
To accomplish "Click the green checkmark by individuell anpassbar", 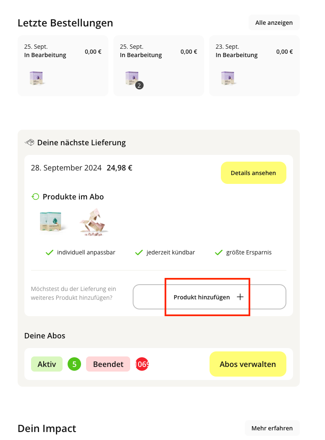I will [50, 253].
